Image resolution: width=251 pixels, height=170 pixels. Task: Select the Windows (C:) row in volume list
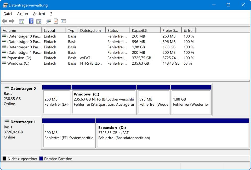18,63
